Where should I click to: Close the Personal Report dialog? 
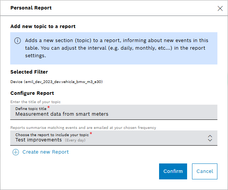tap(220, 8)
